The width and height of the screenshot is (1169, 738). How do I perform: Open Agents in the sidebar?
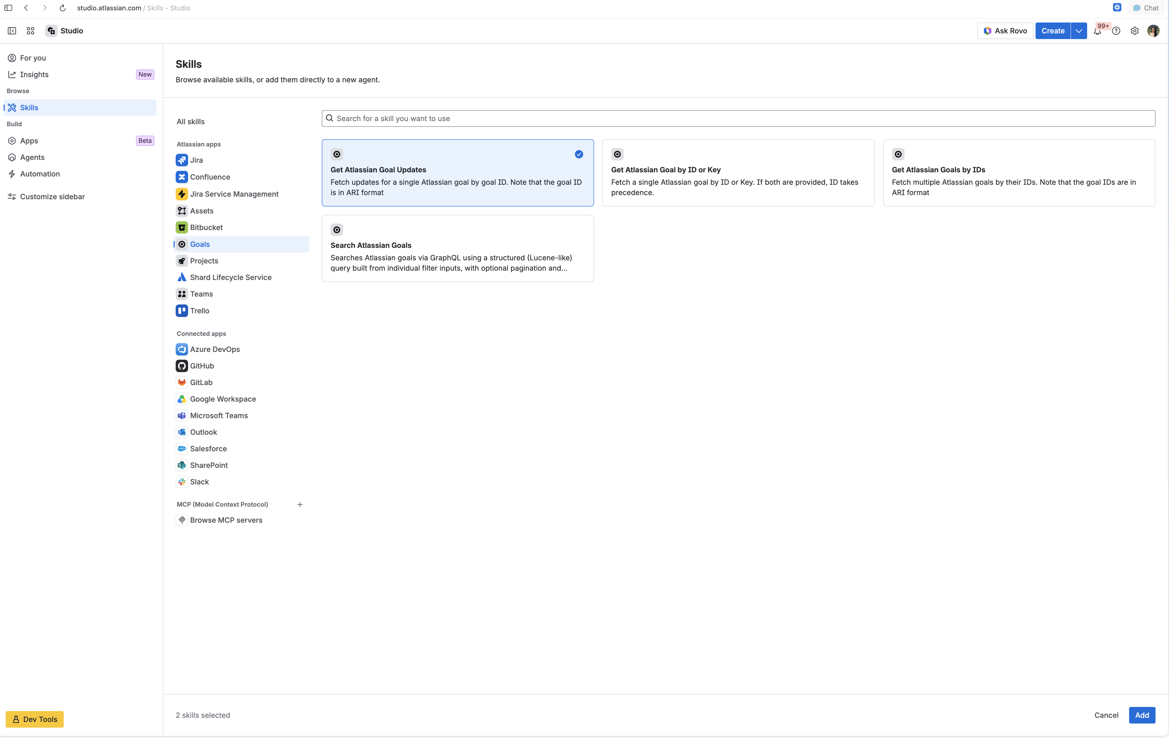click(80, 158)
